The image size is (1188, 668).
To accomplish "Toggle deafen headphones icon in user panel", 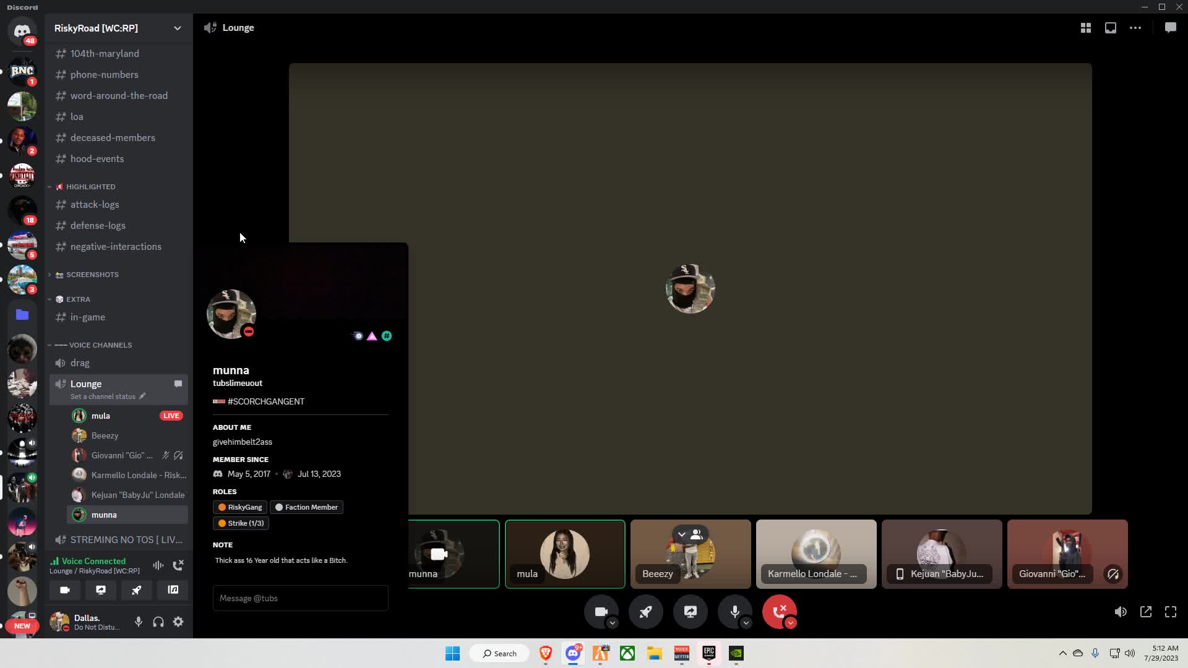I will click(158, 622).
